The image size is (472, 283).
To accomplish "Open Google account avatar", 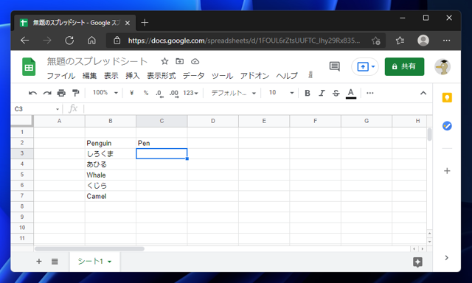I will [x=442, y=66].
